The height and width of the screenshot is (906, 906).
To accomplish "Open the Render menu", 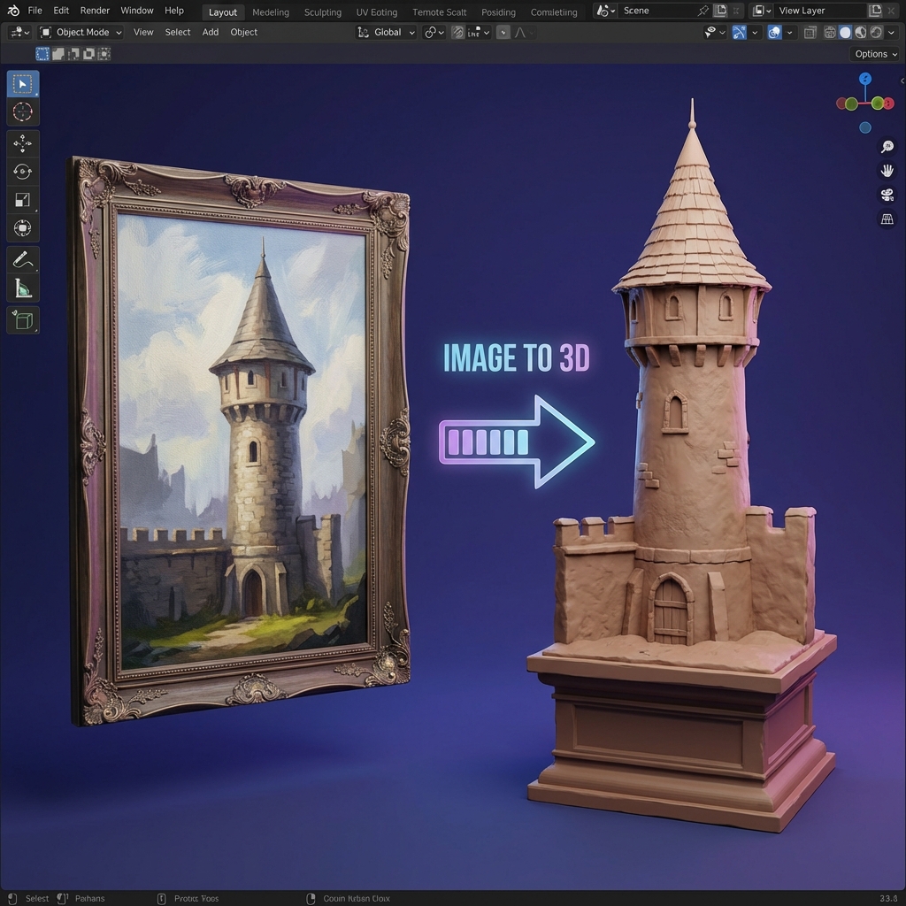I will point(95,10).
